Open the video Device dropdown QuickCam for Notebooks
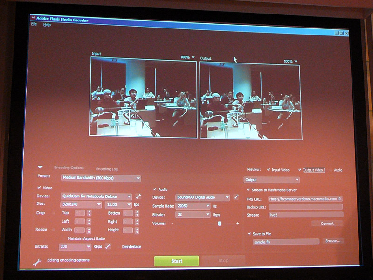Screen dimensions: 373x280 (x=96, y=196)
